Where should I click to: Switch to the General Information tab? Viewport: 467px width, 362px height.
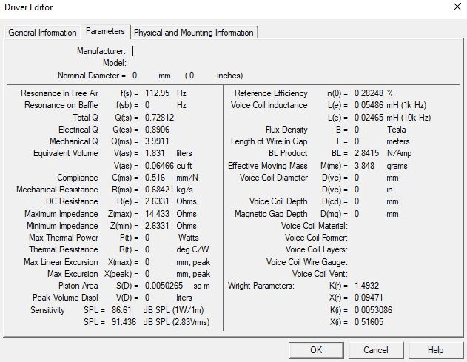click(x=42, y=33)
